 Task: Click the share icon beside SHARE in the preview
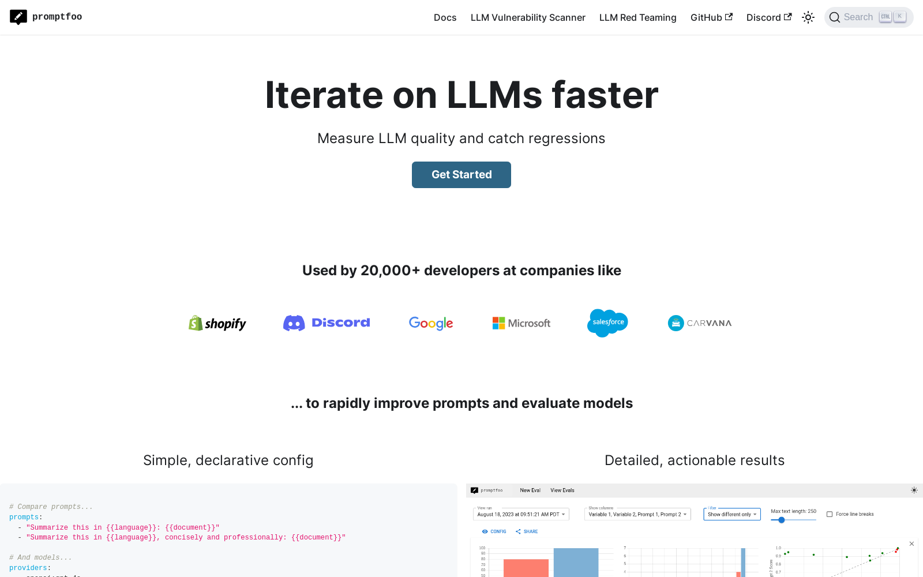[x=518, y=531]
